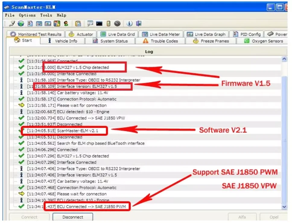Viewport: 292px width, 223px height.
Task: Open the Live Data Meter tab
Action: click(161, 34)
